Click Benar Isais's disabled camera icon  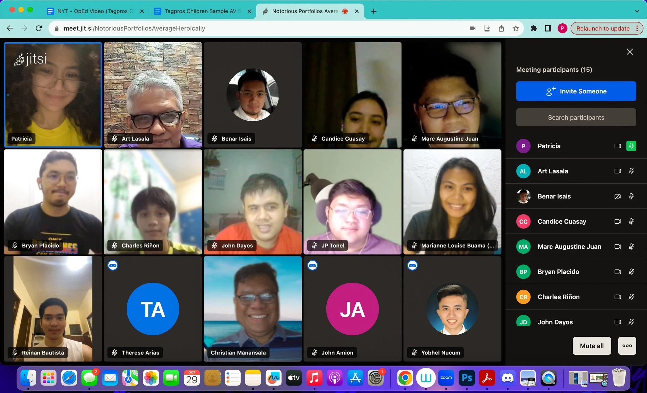click(x=617, y=196)
